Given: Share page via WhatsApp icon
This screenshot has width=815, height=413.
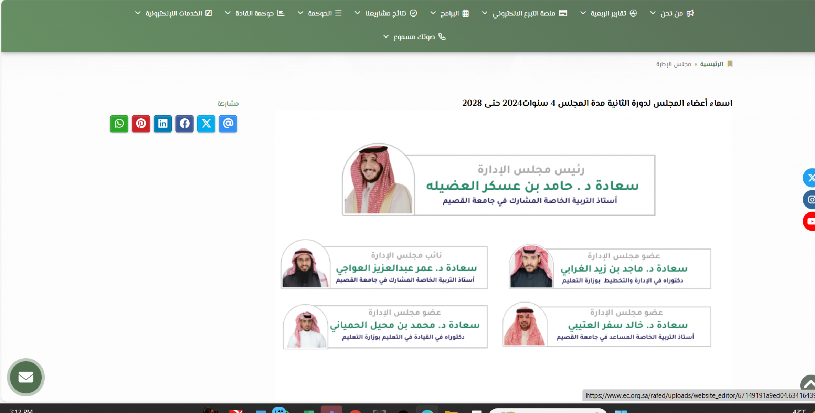Looking at the screenshot, I should click(x=119, y=124).
